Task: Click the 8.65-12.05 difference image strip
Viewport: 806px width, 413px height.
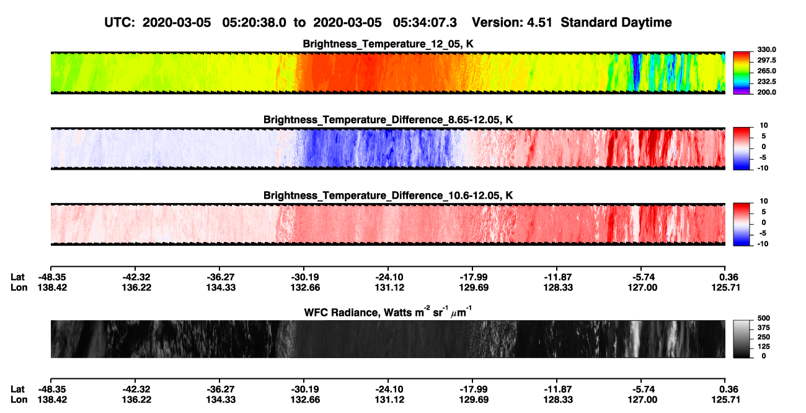Action: 387,149
